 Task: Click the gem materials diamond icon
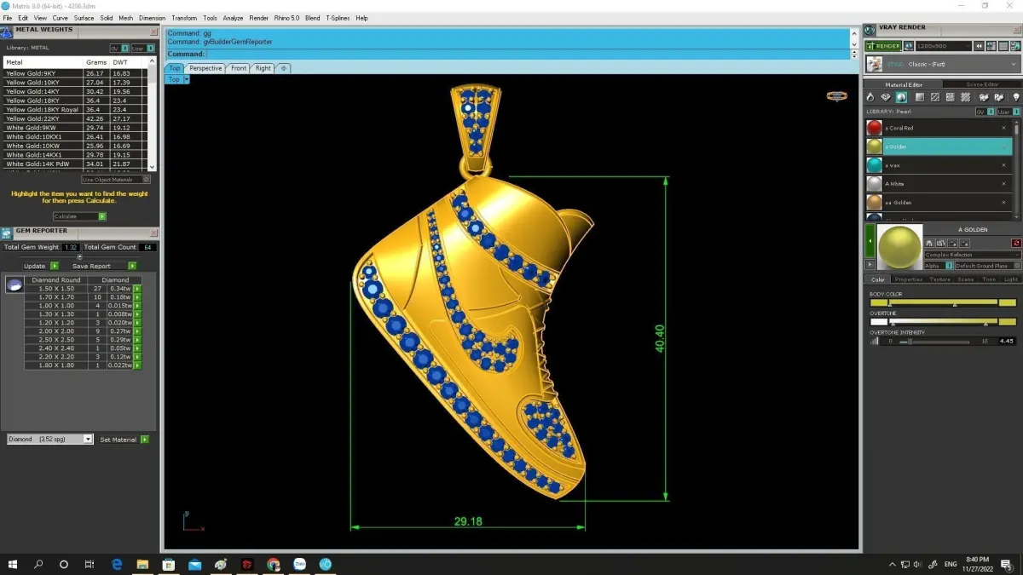point(886,98)
